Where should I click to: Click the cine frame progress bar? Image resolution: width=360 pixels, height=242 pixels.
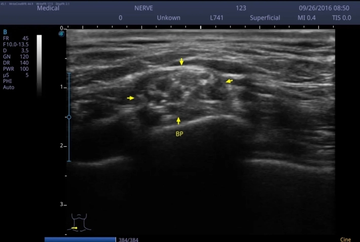80,239
